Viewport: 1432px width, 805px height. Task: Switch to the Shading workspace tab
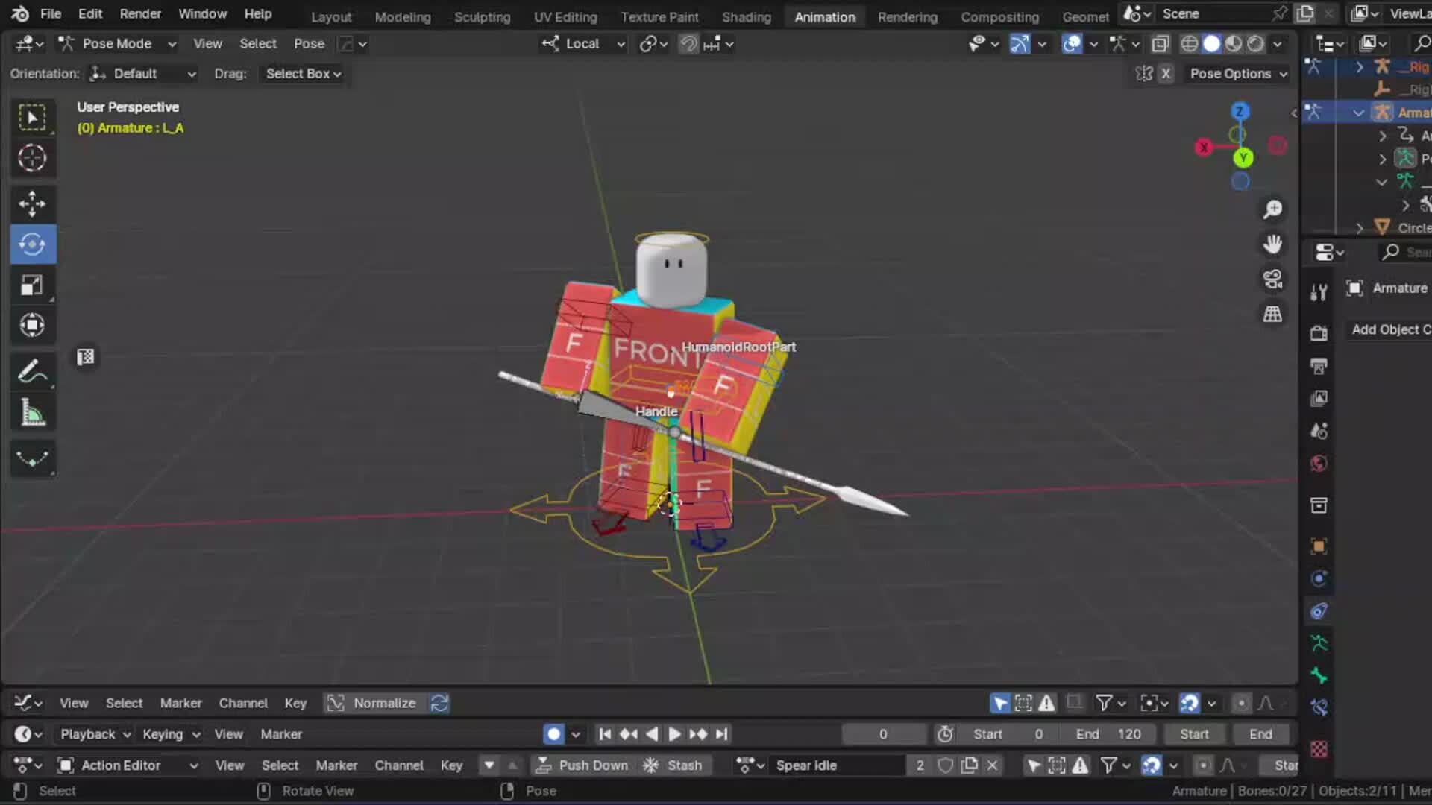(746, 16)
